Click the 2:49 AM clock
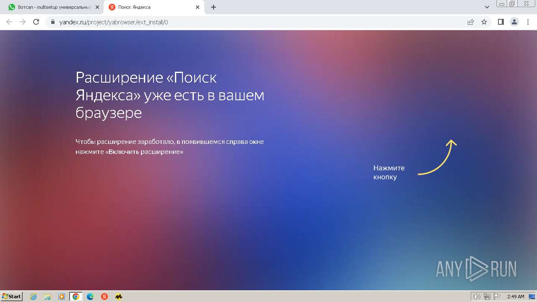This screenshot has width=537, height=302. 516,297
